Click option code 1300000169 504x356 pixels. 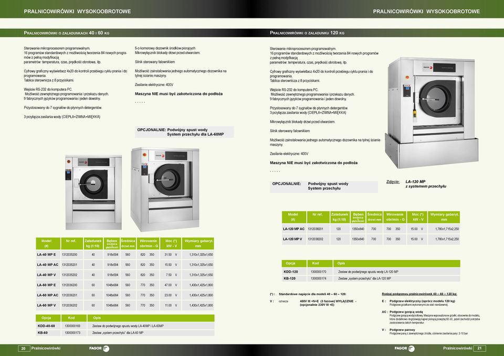72,326
